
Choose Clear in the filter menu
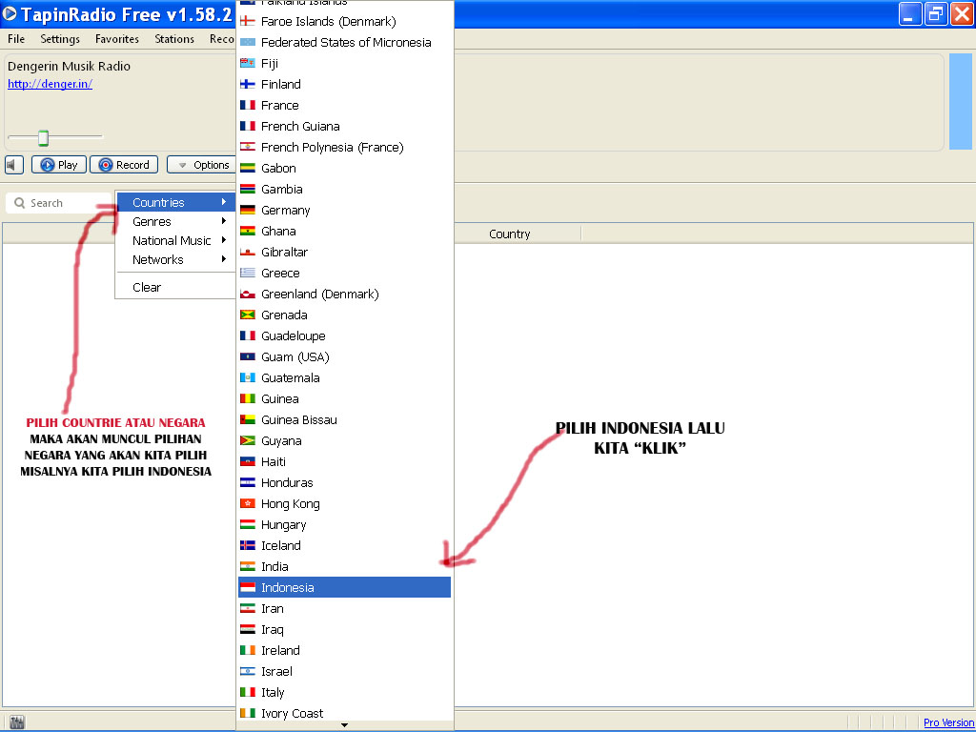175,287
